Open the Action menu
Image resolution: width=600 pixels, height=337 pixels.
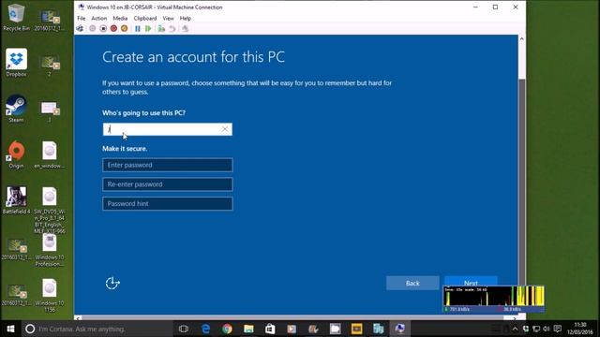coord(98,18)
